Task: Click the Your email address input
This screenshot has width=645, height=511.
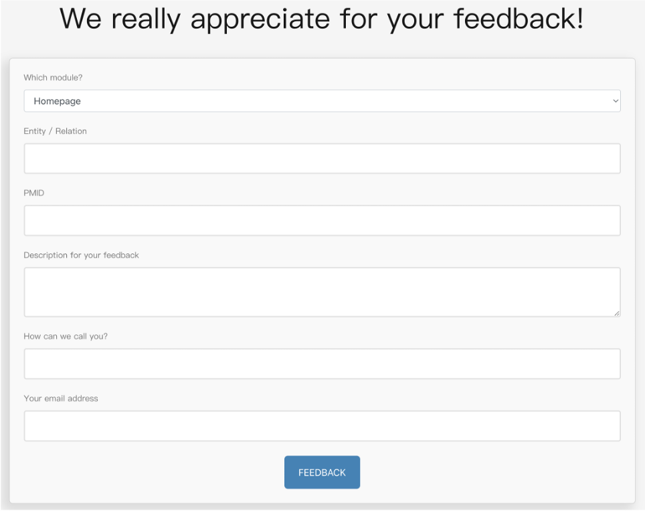Action: click(x=321, y=426)
